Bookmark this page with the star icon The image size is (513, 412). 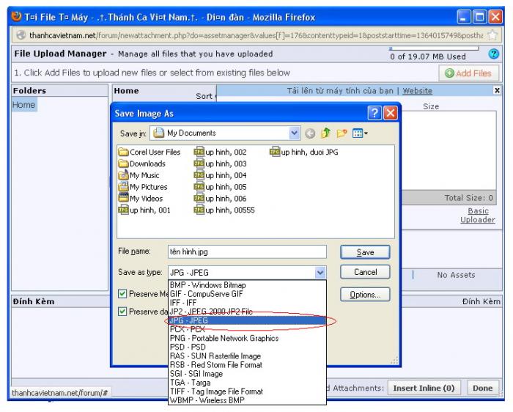(x=493, y=36)
